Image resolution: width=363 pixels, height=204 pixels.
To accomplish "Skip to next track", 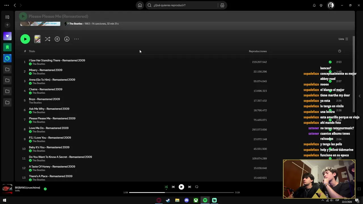I will (189, 187).
